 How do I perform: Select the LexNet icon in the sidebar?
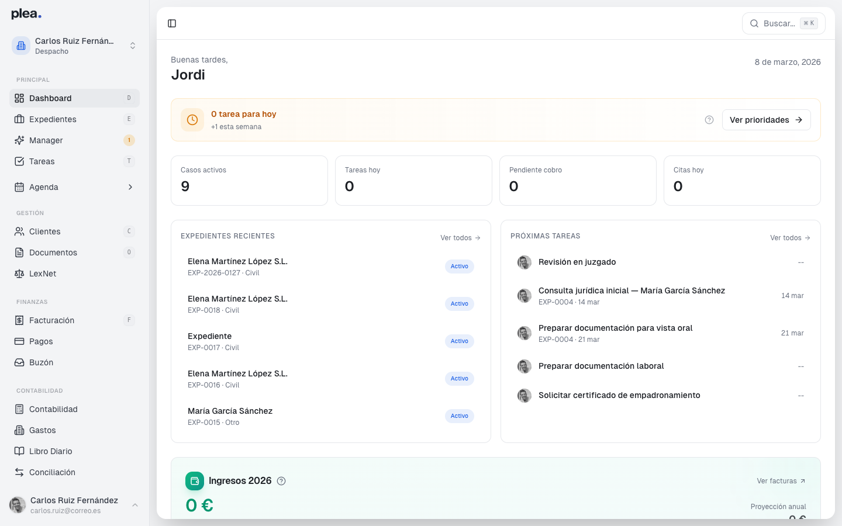coord(18,274)
